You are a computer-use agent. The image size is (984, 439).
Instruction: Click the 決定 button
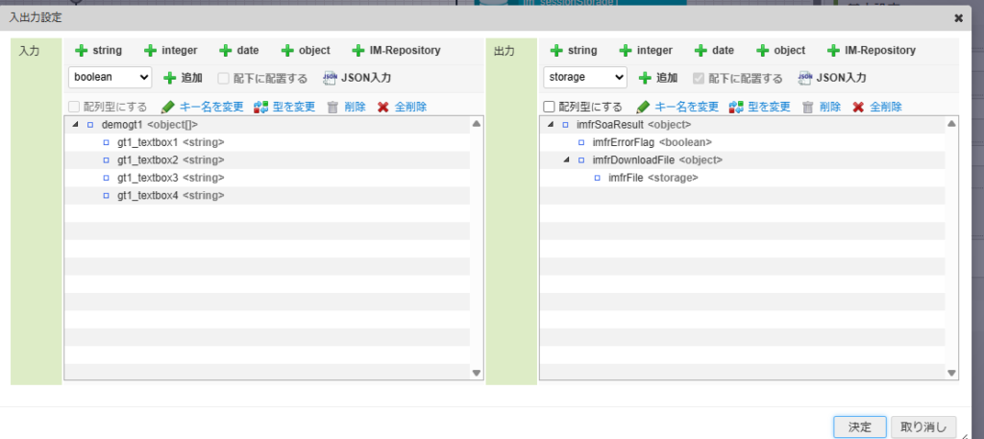pos(853,427)
